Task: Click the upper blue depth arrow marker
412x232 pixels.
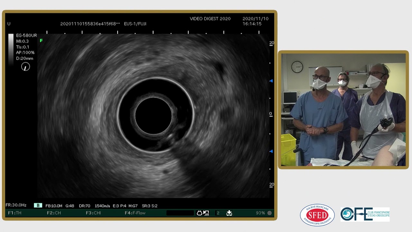Action: 271,81
